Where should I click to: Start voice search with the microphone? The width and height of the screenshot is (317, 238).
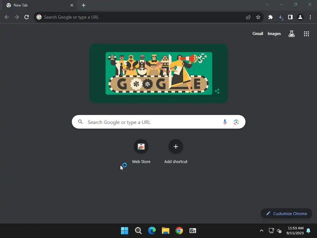[225, 122]
